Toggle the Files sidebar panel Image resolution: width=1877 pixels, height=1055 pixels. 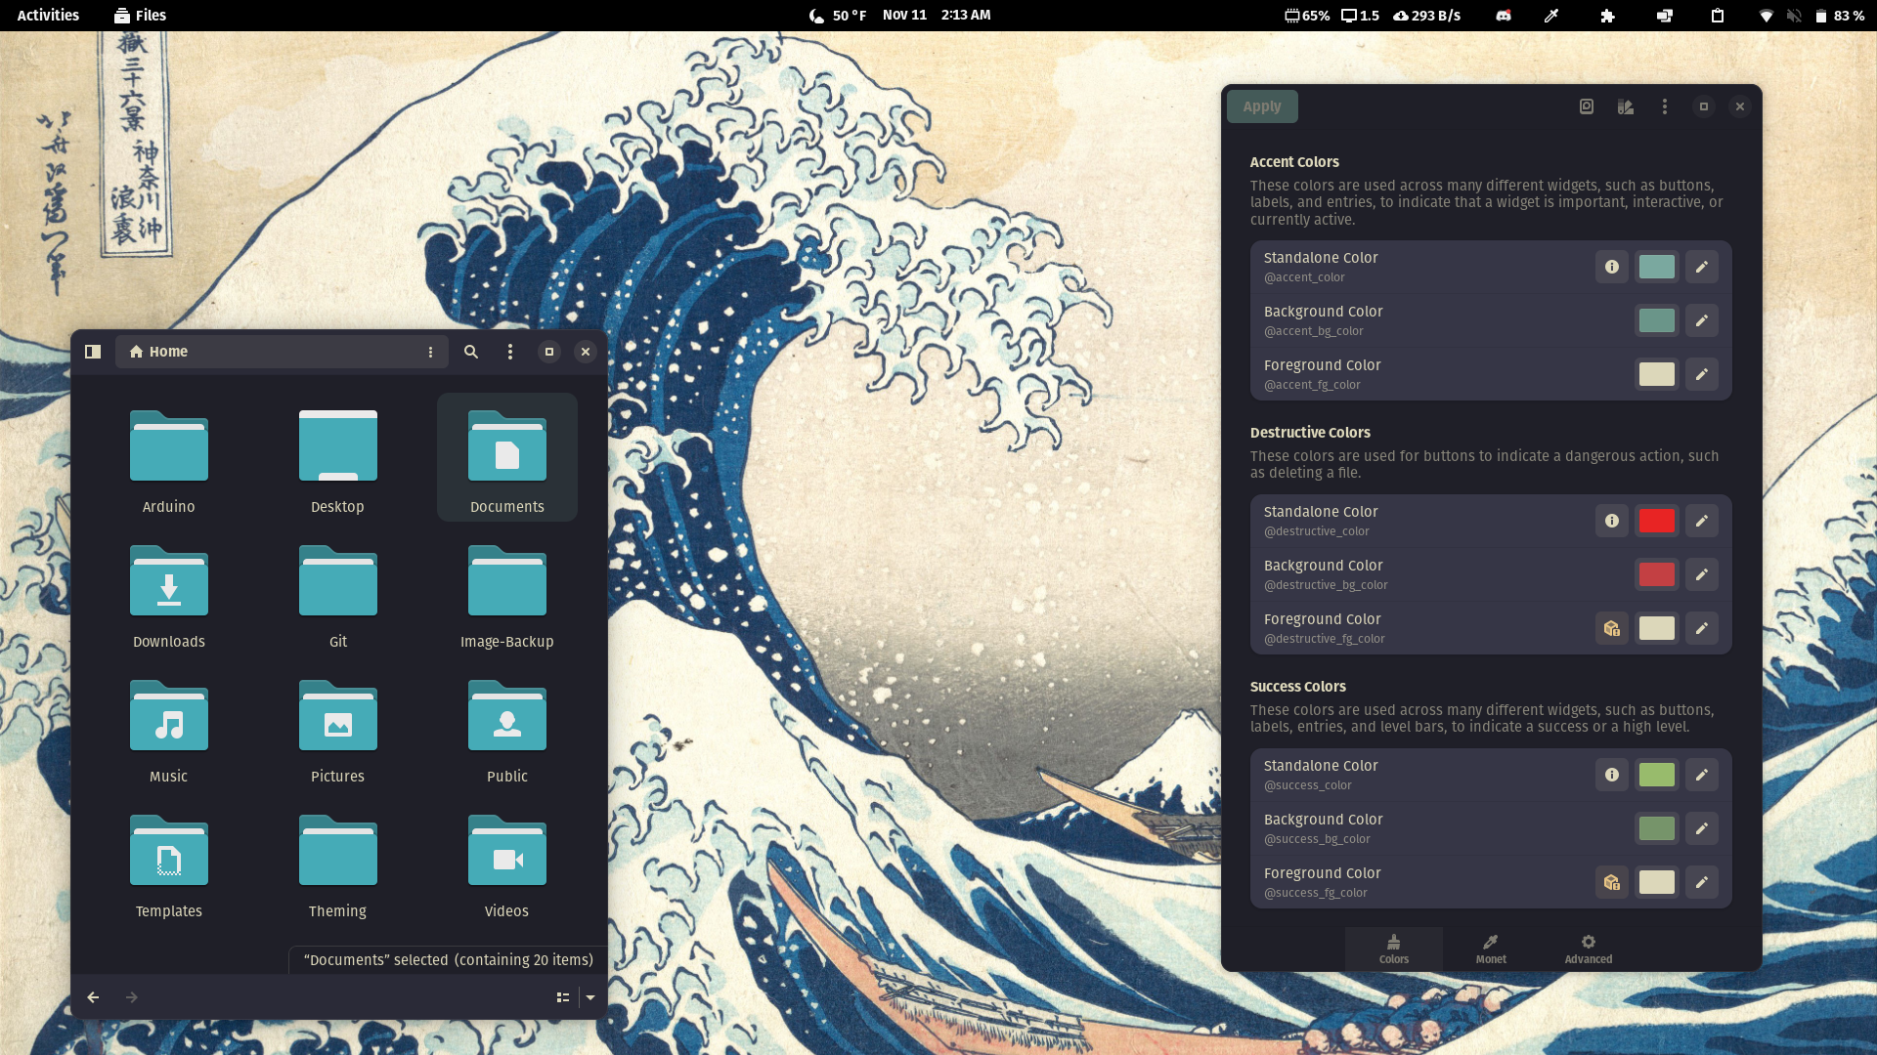click(x=93, y=352)
